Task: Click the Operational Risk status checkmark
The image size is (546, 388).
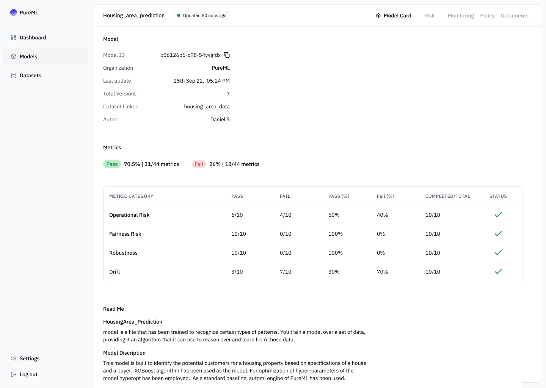Action: (x=498, y=215)
